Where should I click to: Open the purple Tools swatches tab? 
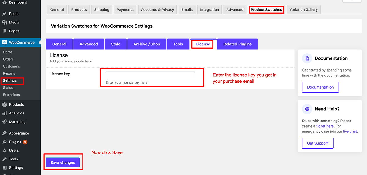point(178,44)
